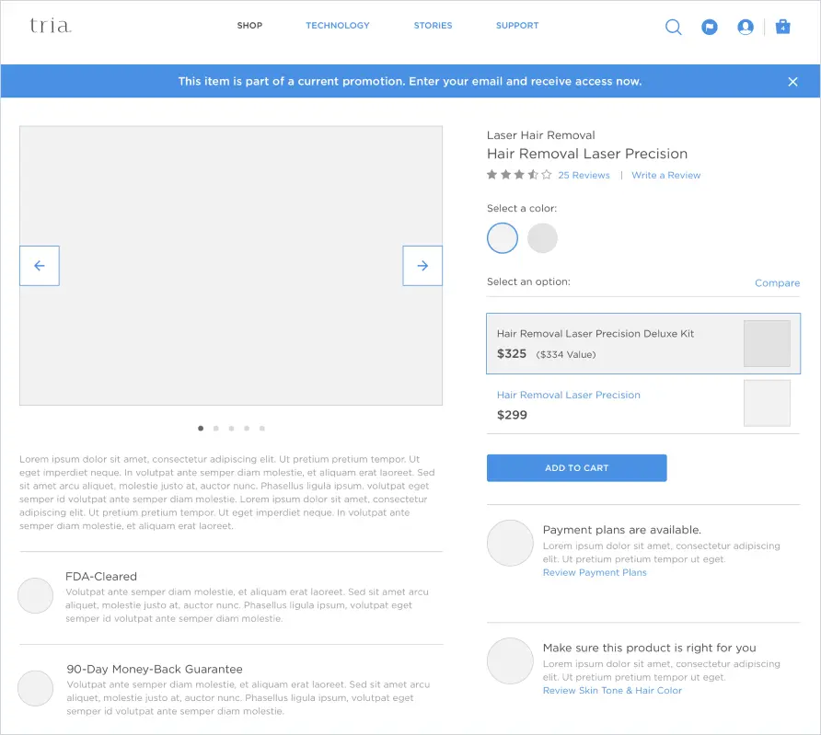This screenshot has height=735, width=821.
Task: Open Review Skin Tone & Hair Color link
Action: [613, 691]
